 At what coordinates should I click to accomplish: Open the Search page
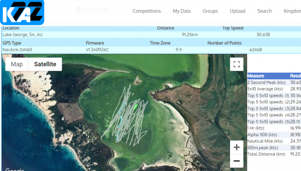click(264, 11)
